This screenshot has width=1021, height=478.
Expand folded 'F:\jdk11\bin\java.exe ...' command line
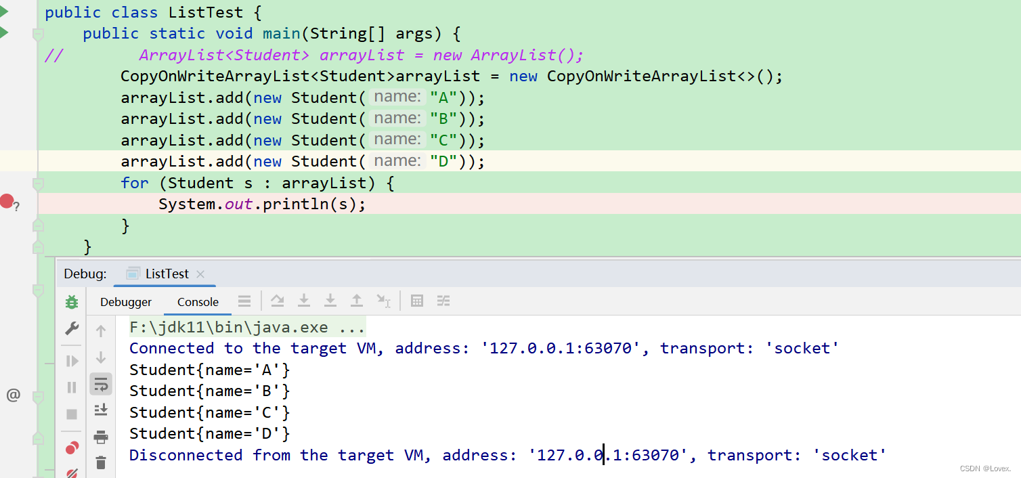pyautogui.click(x=248, y=328)
